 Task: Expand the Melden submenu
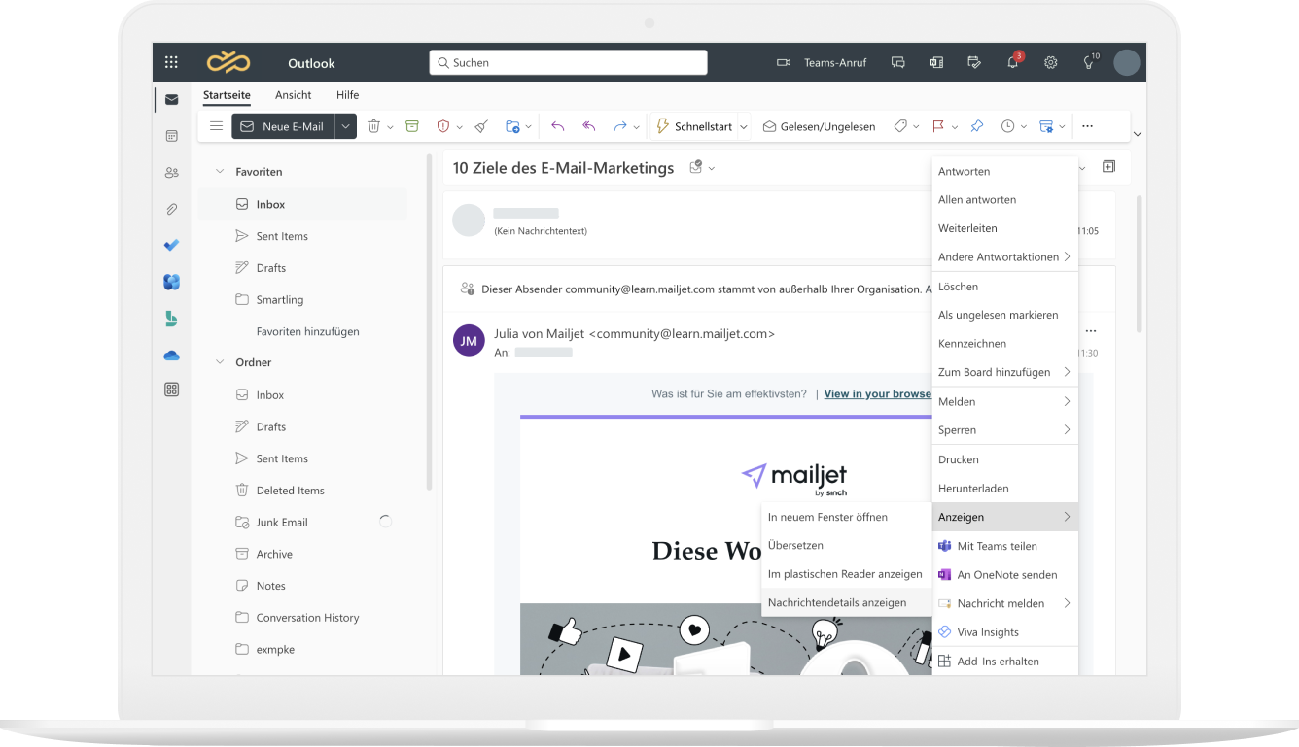tap(1004, 401)
